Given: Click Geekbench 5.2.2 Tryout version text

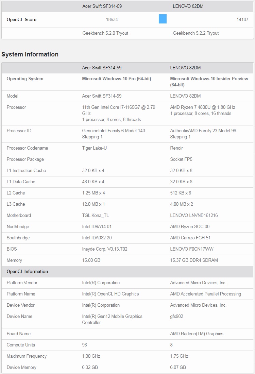Looking at the screenshot, I should point(196,33).
